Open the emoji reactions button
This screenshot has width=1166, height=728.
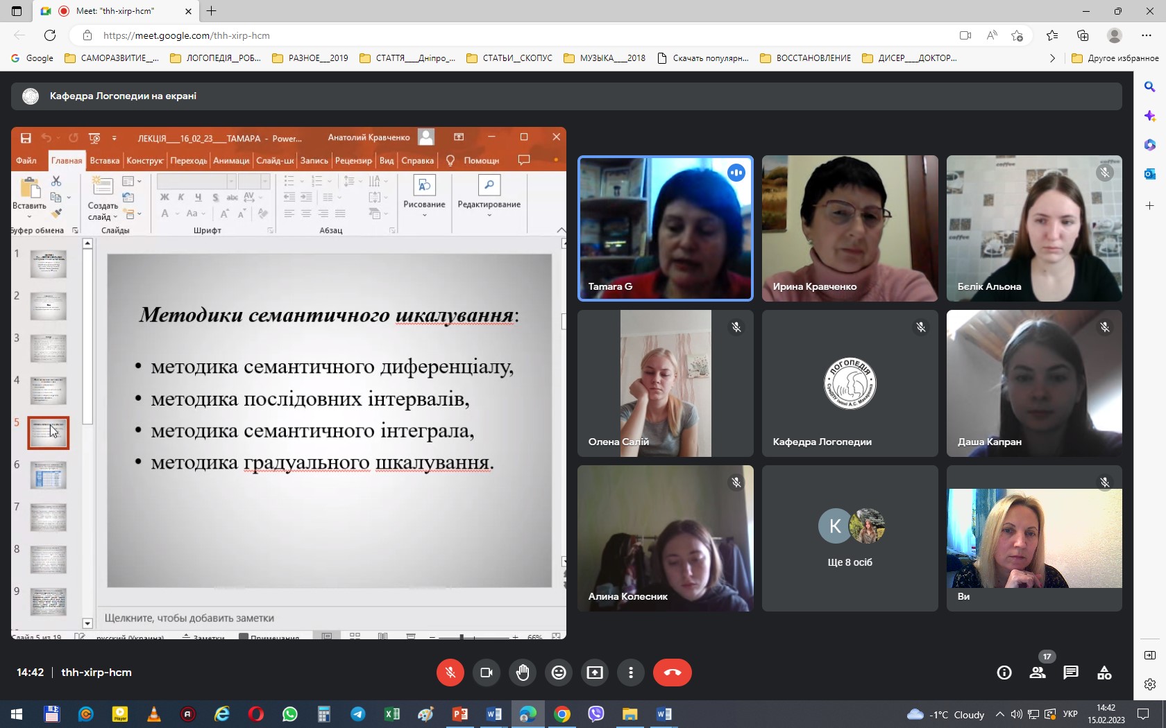click(559, 673)
